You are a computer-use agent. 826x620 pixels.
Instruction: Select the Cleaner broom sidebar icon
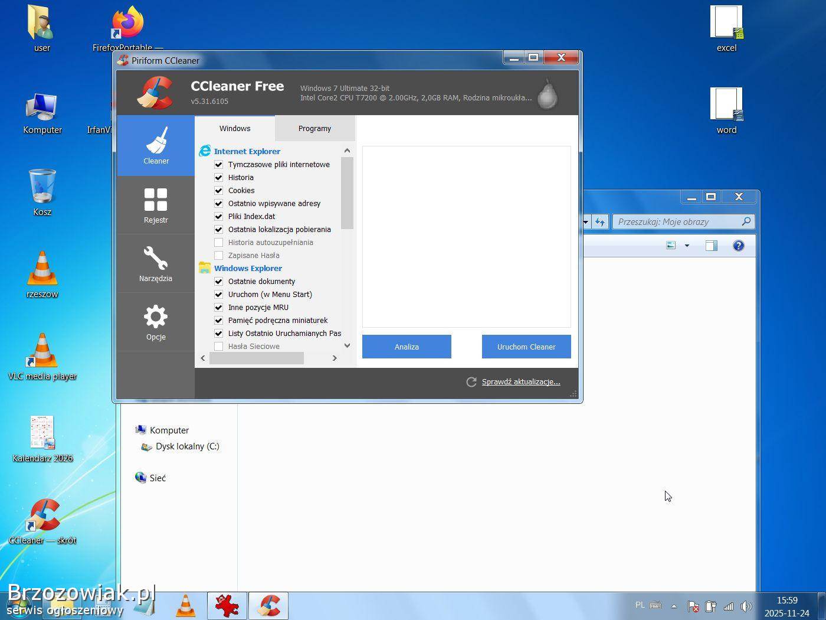(156, 145)
